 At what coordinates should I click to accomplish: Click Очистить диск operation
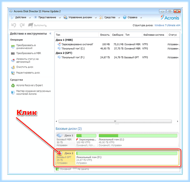pos(25,67)
